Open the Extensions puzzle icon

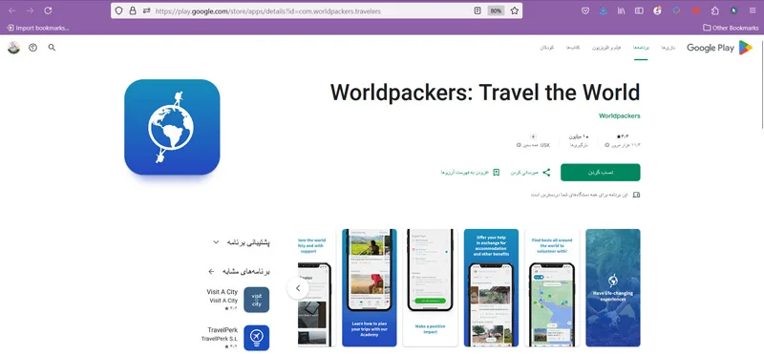tap(714, 10)
